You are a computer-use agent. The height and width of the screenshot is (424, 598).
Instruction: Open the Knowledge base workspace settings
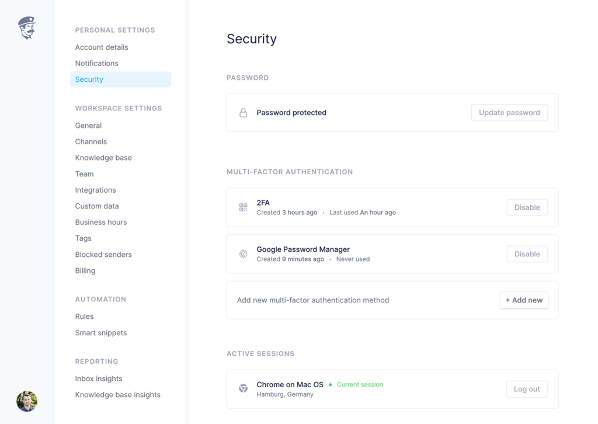pyautogui.click(x=103, y=158)
